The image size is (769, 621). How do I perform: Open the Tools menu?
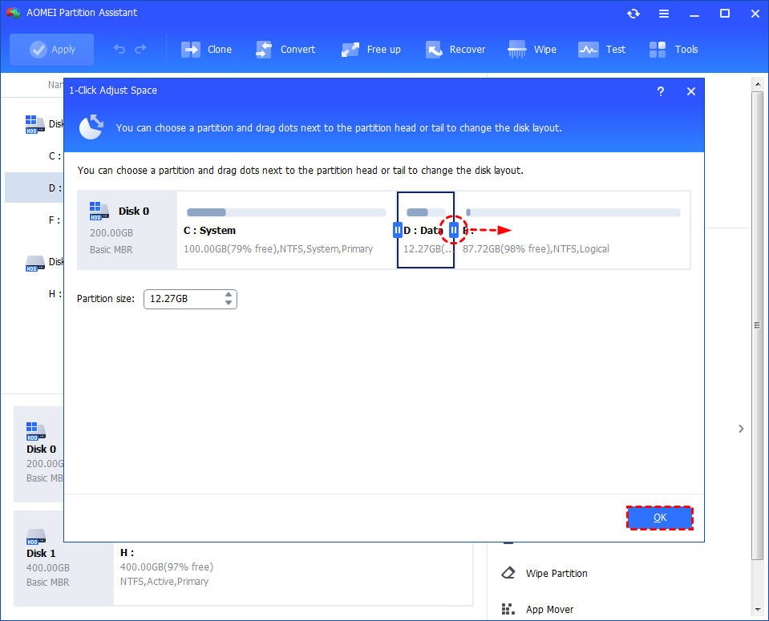click(673, 50)
